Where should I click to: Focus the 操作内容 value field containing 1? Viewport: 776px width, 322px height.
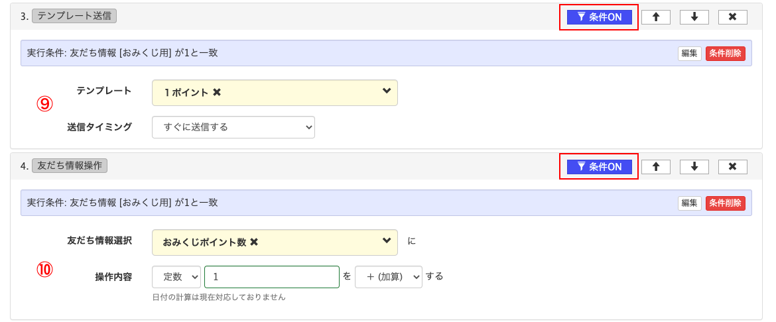pyautogui.click(x=272, y=277)
